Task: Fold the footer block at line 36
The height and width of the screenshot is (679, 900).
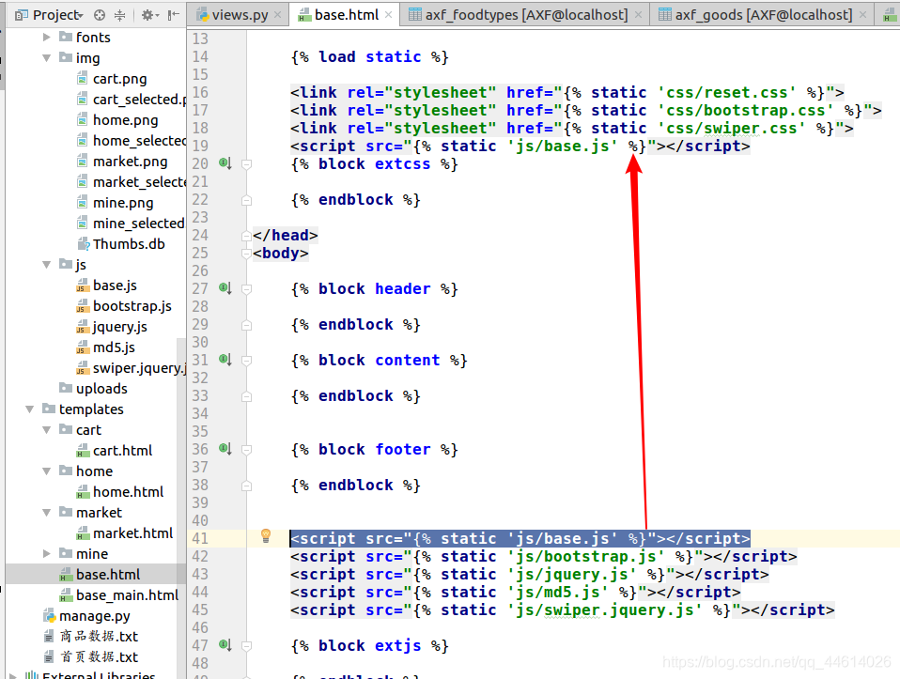Action: (247, 450)
